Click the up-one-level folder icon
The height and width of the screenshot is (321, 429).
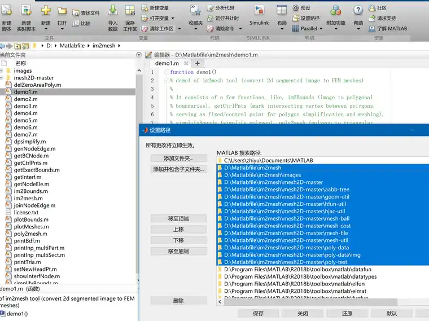point(17,46)
